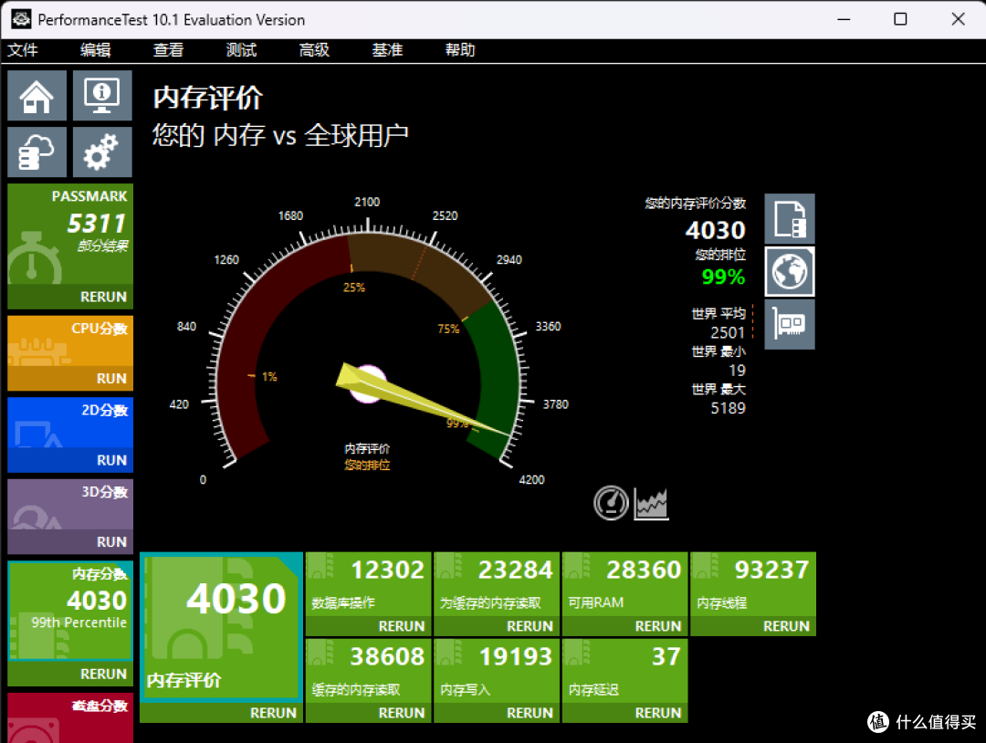Screen dimensions: 986x743
Task: Click the 世界 最小 19 value
Action: [737, 371]
